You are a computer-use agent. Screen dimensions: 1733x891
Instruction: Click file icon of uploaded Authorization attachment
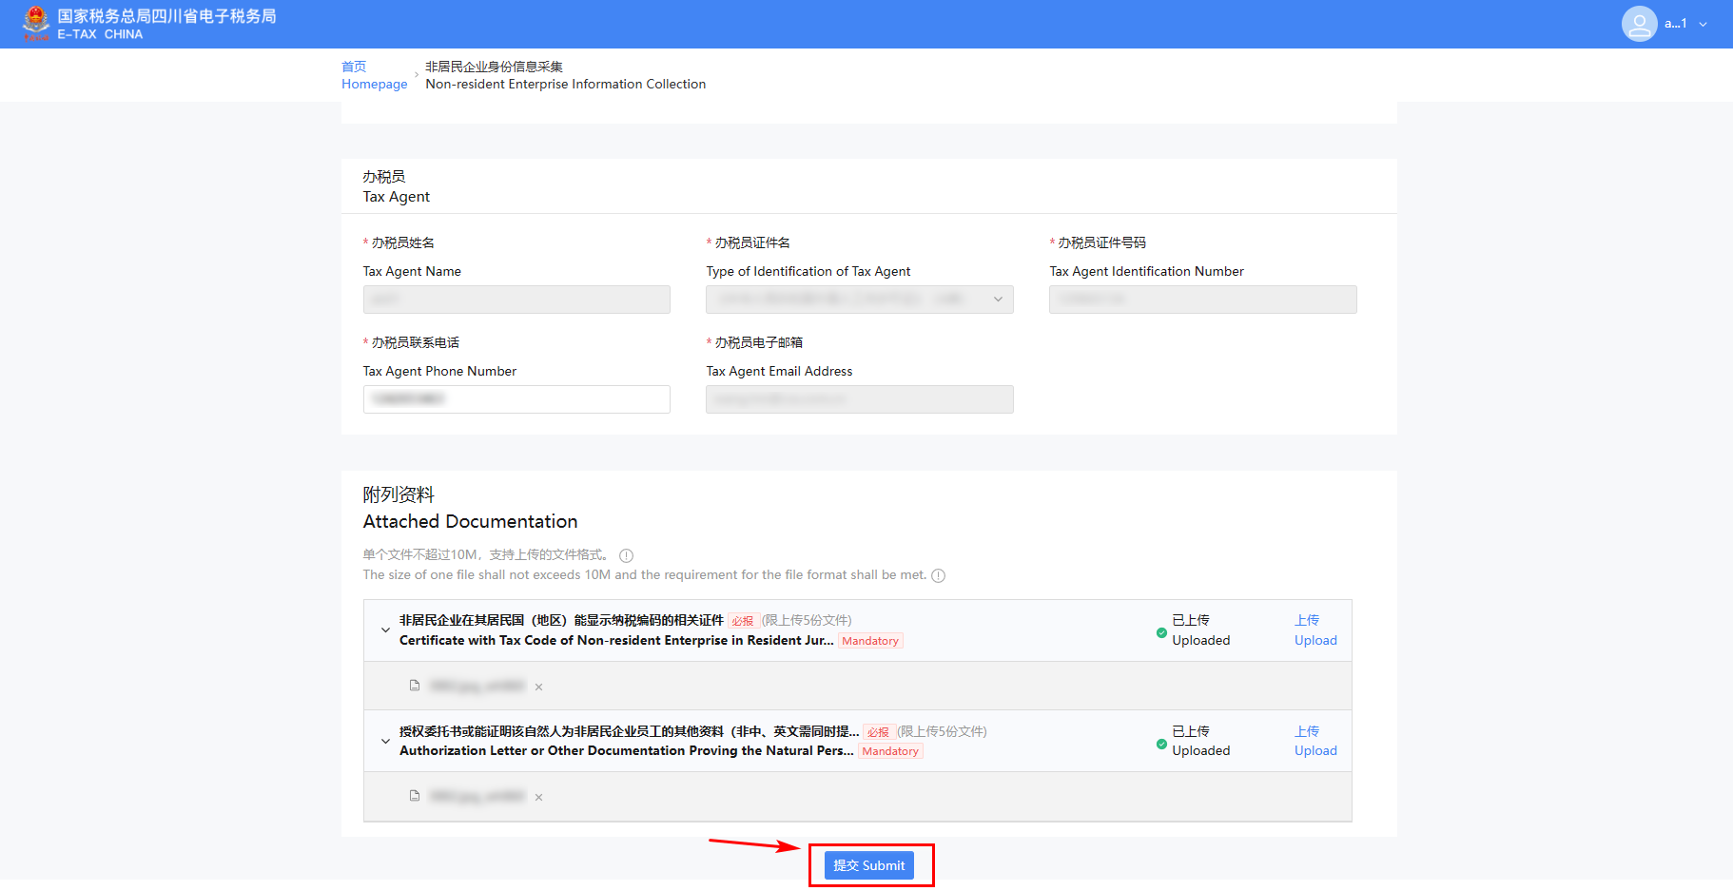pos(415,796)
